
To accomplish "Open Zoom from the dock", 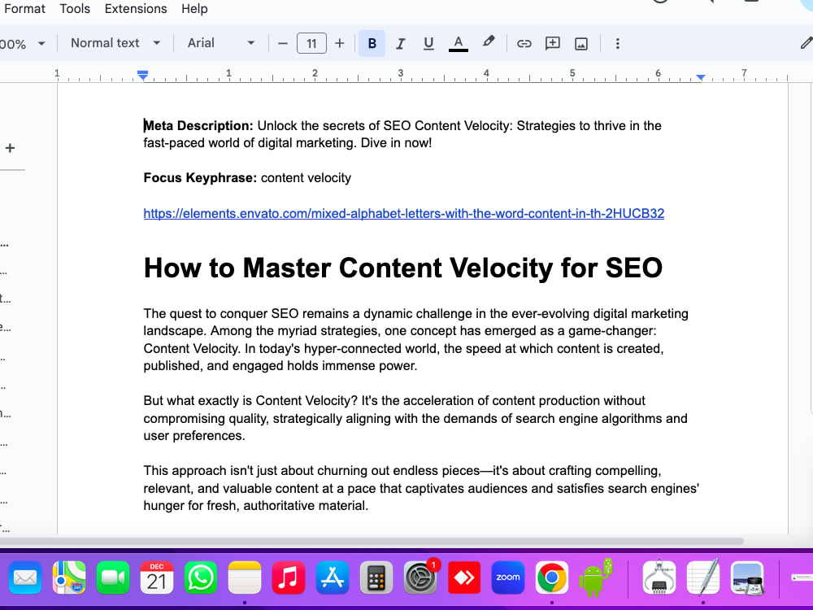I will coord(507,577).
